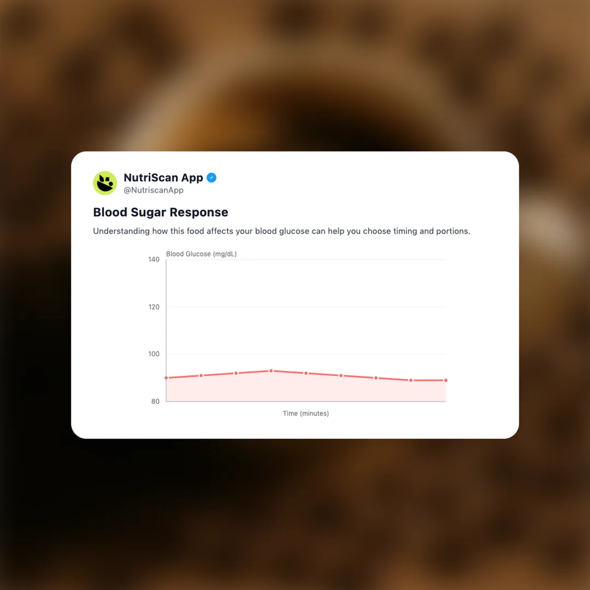
Task: Click the 100 y-axis tick label
Action: tap(154, 354)
